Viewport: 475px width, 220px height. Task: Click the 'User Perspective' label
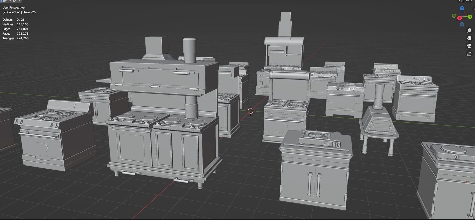[x=13, y=7]
